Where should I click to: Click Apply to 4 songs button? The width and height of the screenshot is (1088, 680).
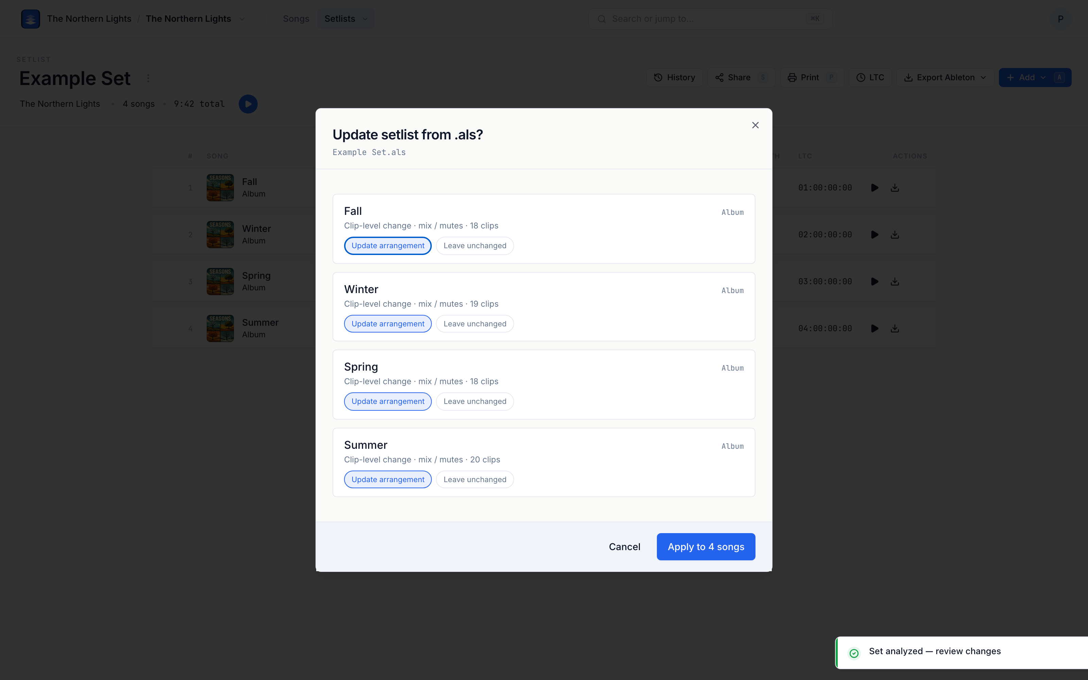pyautogui.click(x=706, y=546)
